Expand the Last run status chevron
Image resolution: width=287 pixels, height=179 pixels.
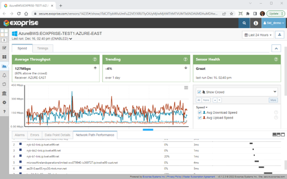click(x=71, y=39)
